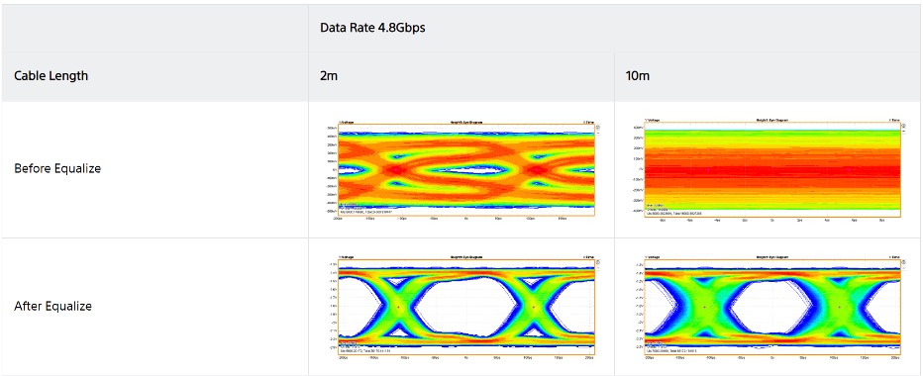
Task: Select the After Equalize row label
Action: pos(52,306)
